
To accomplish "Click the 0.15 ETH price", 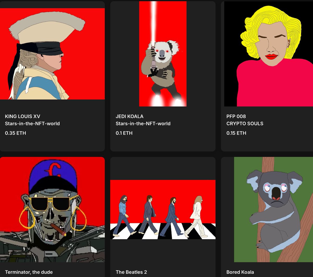I will 236,133.
